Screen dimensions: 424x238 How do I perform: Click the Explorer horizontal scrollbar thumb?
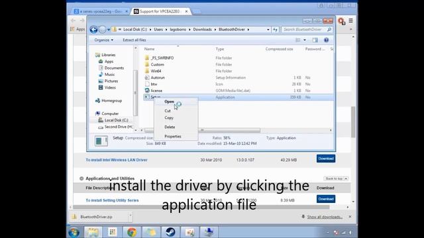[202, 130]
